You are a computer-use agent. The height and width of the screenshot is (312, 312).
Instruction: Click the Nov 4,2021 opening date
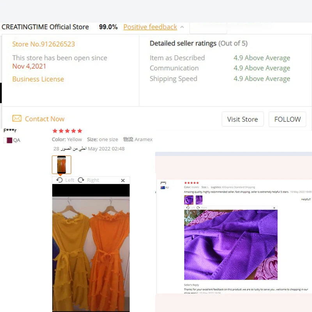click(29, 66)
